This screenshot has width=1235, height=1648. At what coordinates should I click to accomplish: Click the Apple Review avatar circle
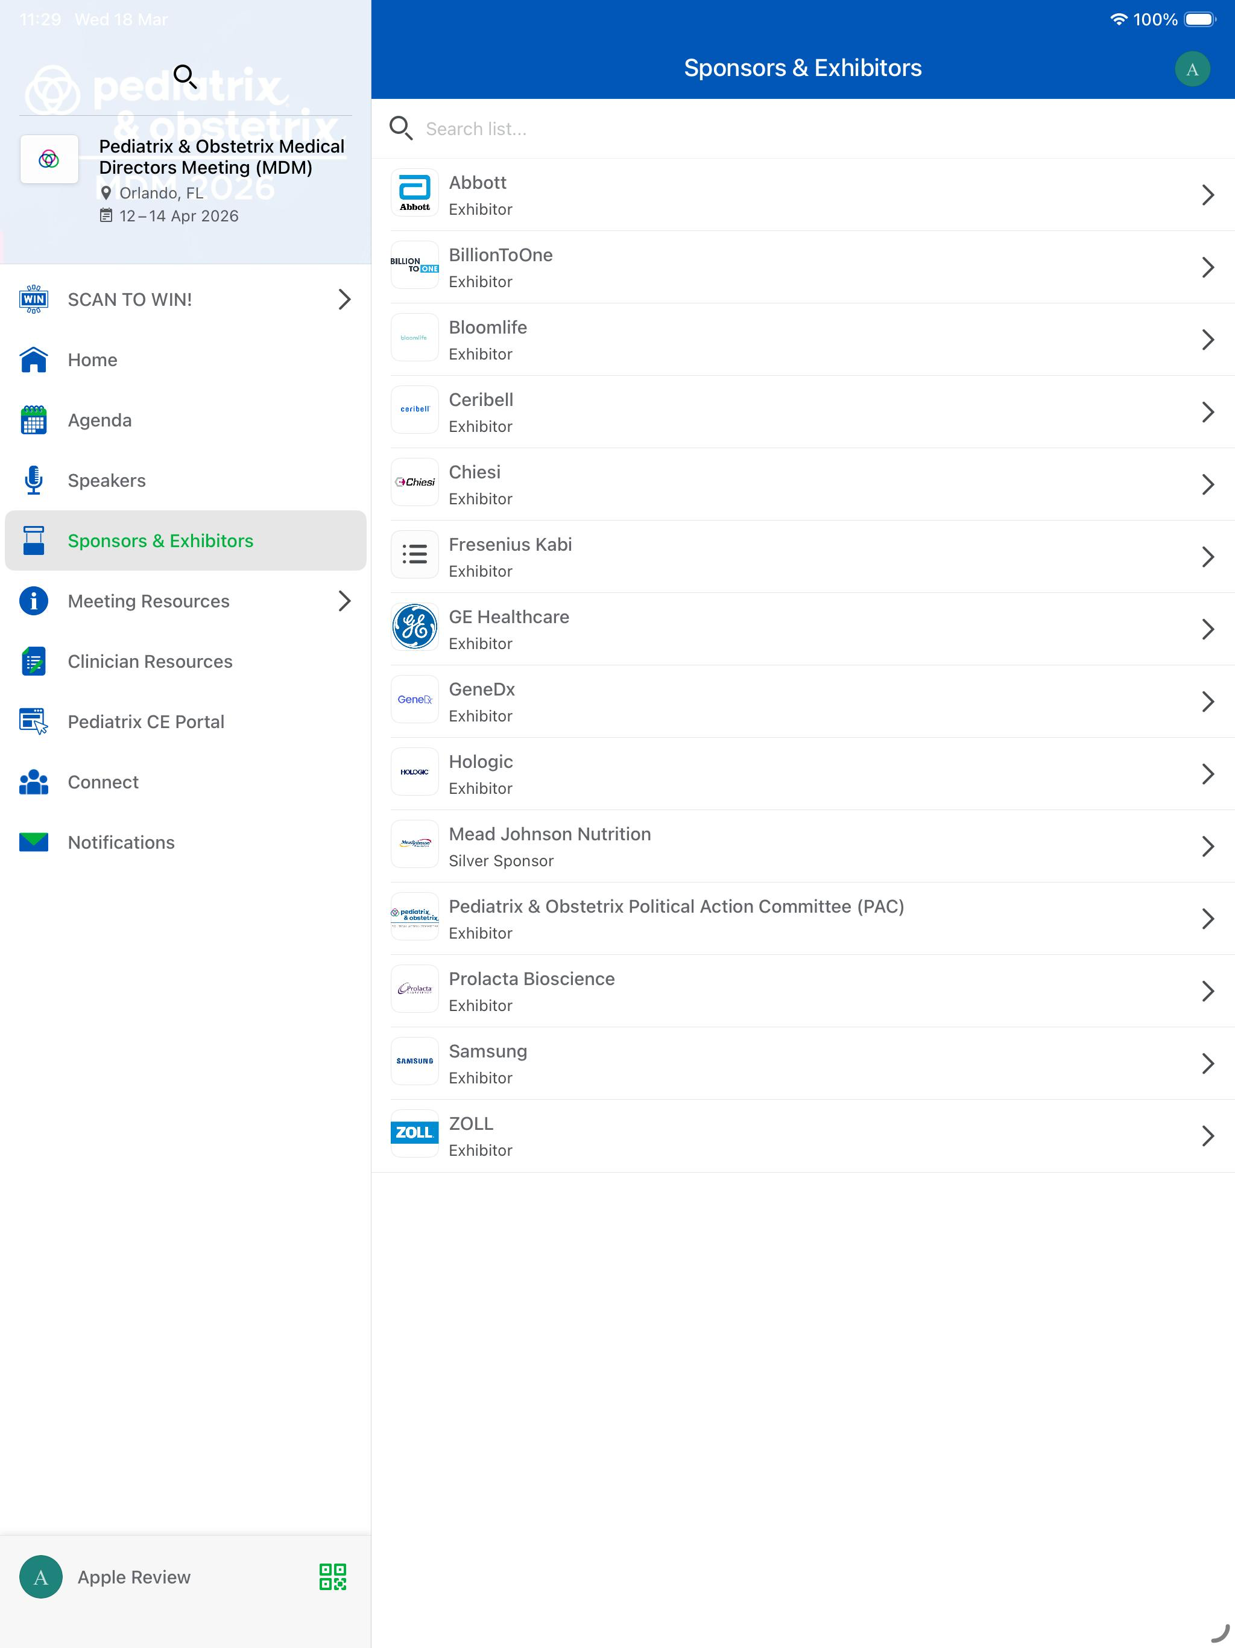(41, 1577)
